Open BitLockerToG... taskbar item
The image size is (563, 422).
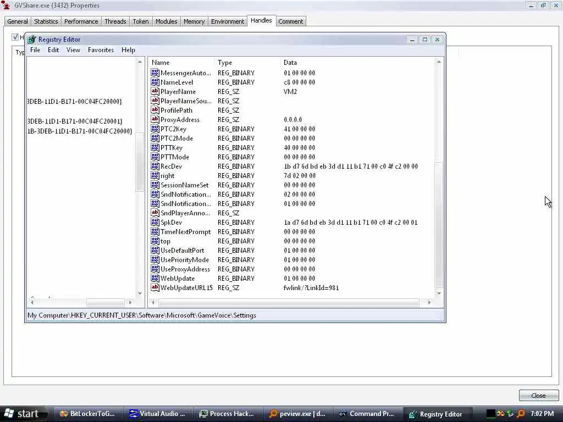[88, 414]
